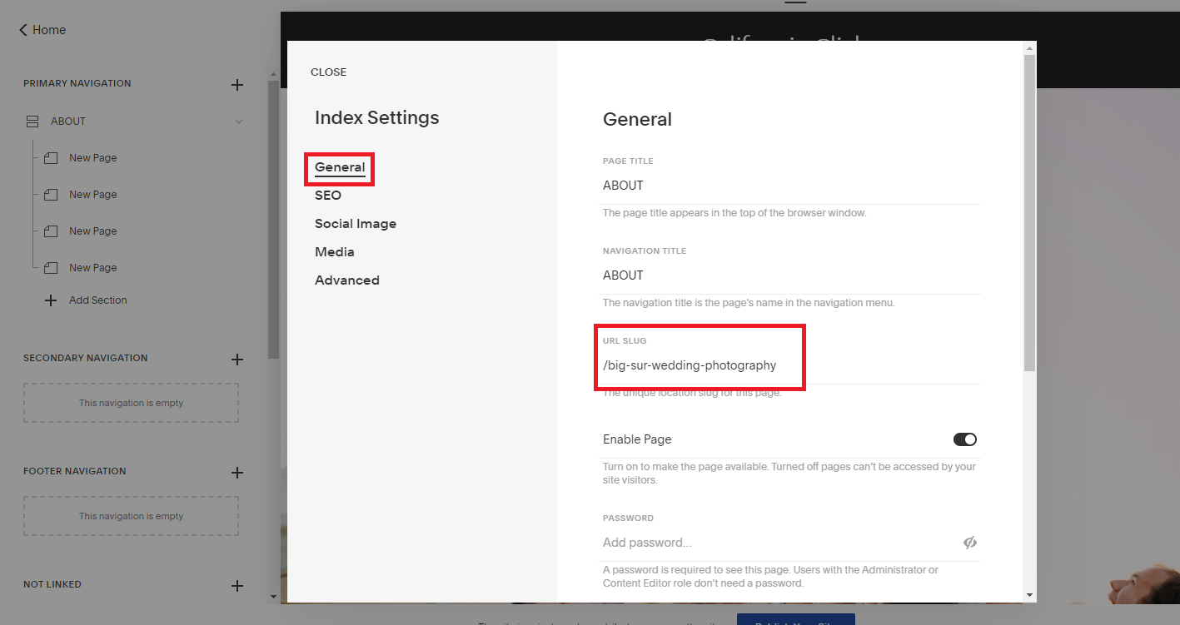Add a page to Primary Navigation
The width and height of the screenshot is (1180, 625).
point(237,85)
